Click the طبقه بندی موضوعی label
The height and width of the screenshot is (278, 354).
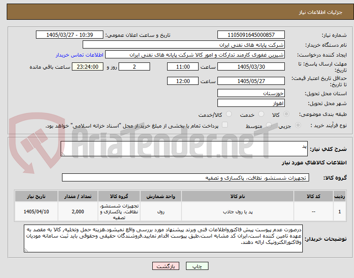[323, 115]
